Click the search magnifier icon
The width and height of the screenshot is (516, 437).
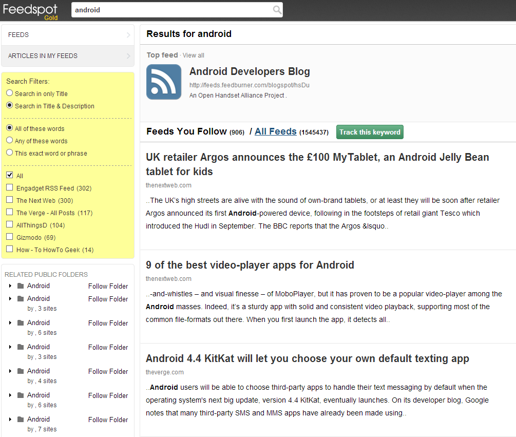coord(277,10)
